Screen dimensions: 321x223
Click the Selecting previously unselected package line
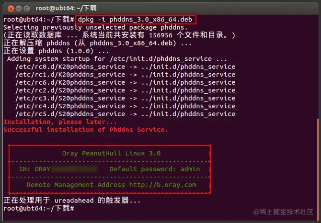point(96,27)
